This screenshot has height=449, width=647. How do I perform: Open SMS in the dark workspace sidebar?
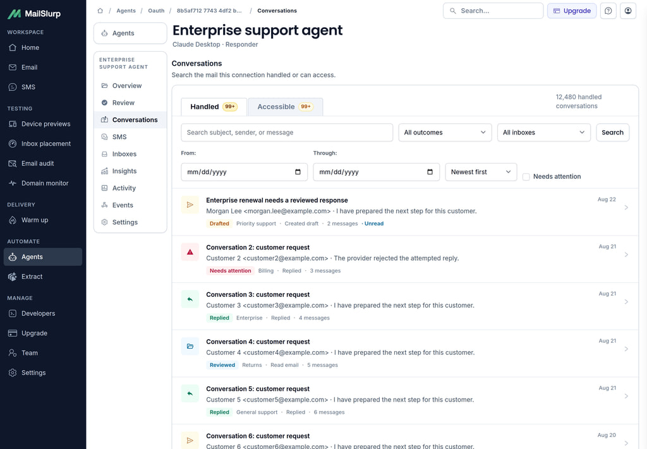point(43,87)
